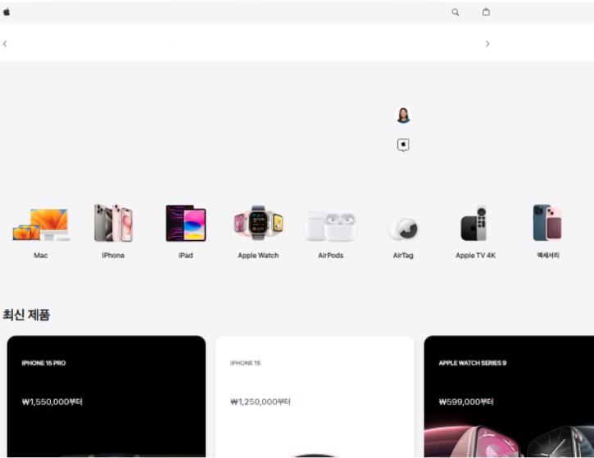The image size is (594, 458).
Task: Open the Apple Watch text link
Action: [x=258, y=256]
